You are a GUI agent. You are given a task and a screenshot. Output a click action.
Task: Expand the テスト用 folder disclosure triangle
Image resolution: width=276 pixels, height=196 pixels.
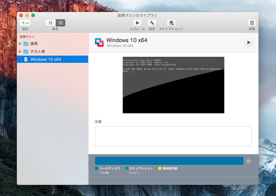(20, 51)
